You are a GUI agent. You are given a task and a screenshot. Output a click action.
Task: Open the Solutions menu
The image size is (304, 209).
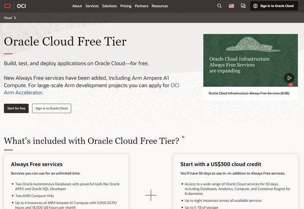pos(109,6)
